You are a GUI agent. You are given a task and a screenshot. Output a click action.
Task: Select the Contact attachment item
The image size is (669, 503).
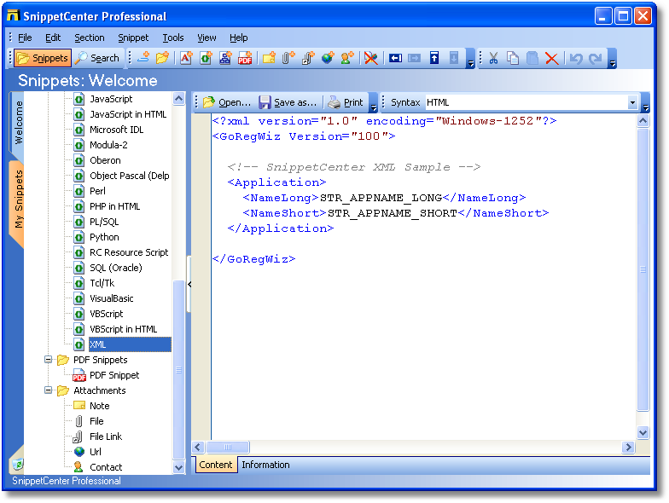pos(106,467)
